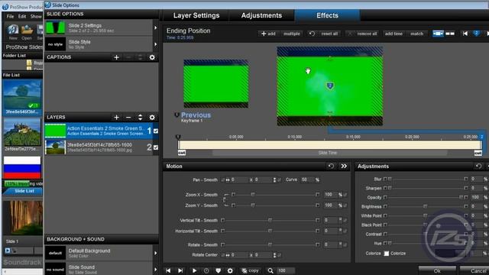The height and width of the screenshot is (275, 489).
Task: Toggle the Blur keyframe checkbox
Action: click(x=385, y=179)
